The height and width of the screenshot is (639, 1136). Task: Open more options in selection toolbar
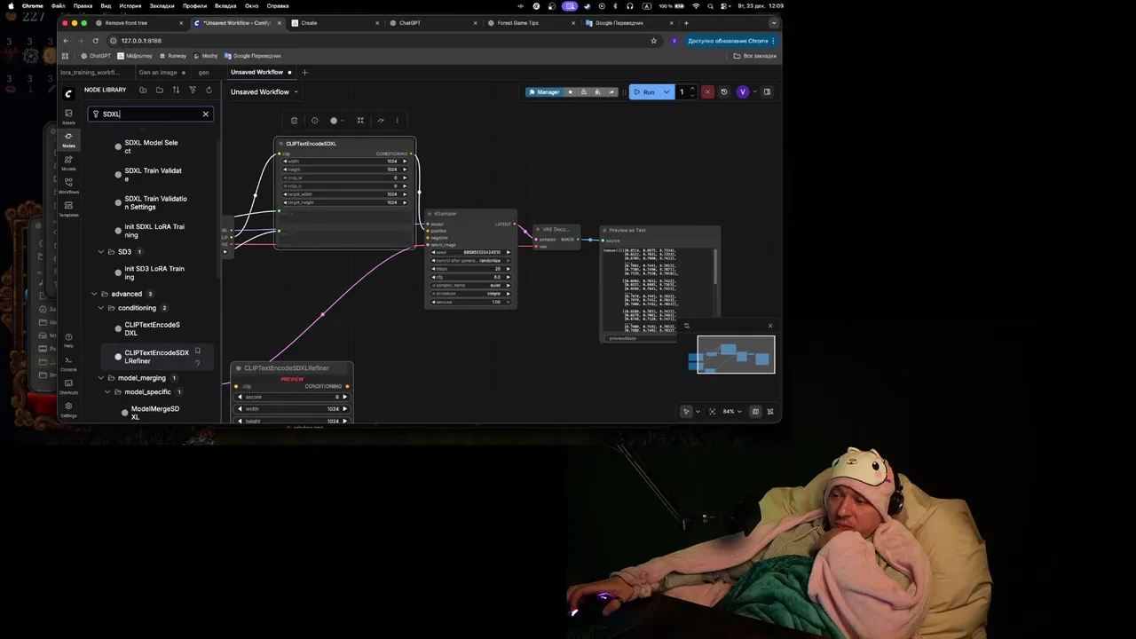pos(397,121)
